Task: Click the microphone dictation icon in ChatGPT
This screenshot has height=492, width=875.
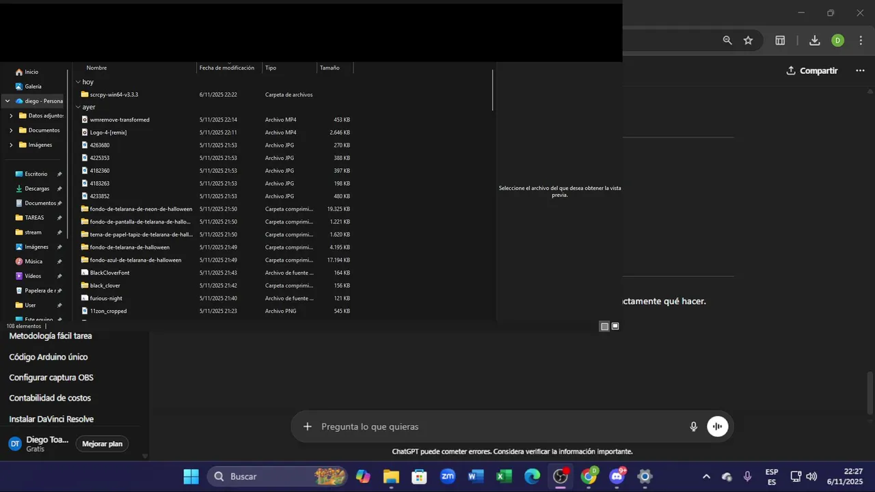Action: coord(694,426)
